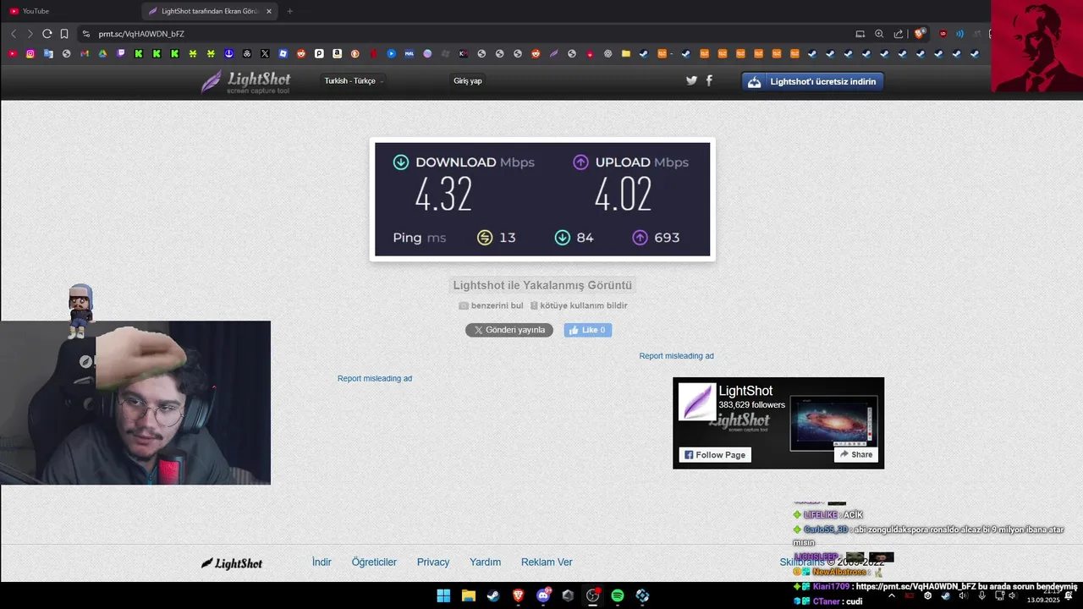
Task: Open the İndir footer link
Action: point(322,562)
